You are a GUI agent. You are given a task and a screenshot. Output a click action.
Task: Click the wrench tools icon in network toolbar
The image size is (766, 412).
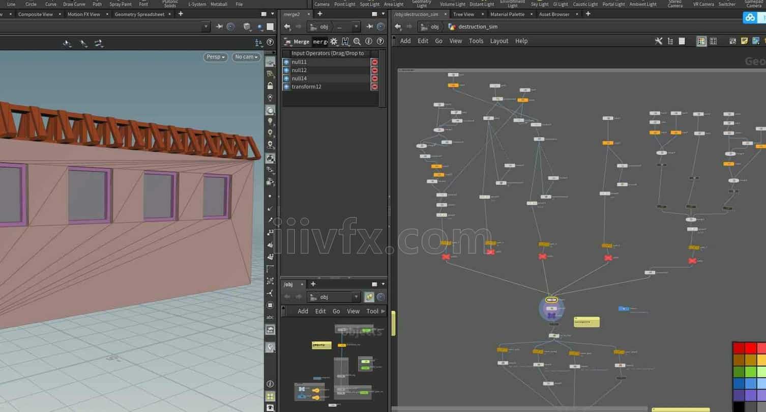click(659, 41)
